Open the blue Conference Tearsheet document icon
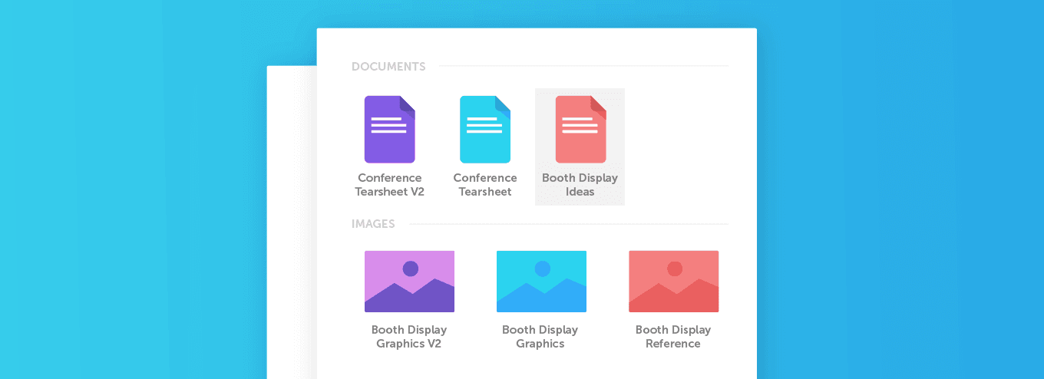The height and width of the screenshot is (379, 1044). (x=485, y=130)
